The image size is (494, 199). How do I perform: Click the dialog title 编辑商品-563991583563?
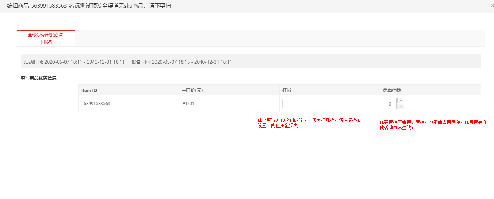[x=89, y=6]
